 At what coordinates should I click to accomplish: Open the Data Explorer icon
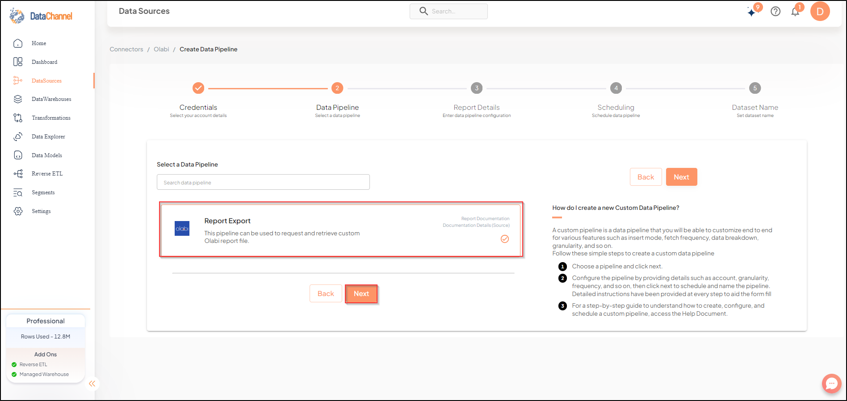pos(18,137)
